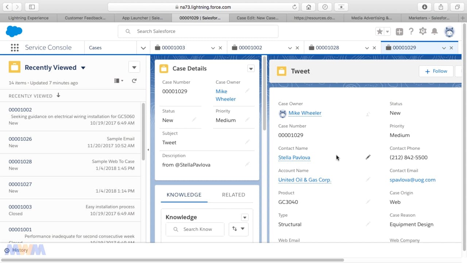Expand the 00001003 tab options chevron
467x263 pixels.
point(213,48)
